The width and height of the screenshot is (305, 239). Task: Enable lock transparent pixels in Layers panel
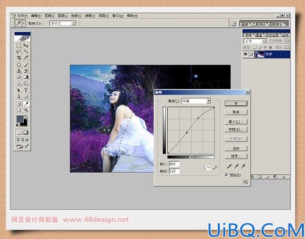[255, 47]
